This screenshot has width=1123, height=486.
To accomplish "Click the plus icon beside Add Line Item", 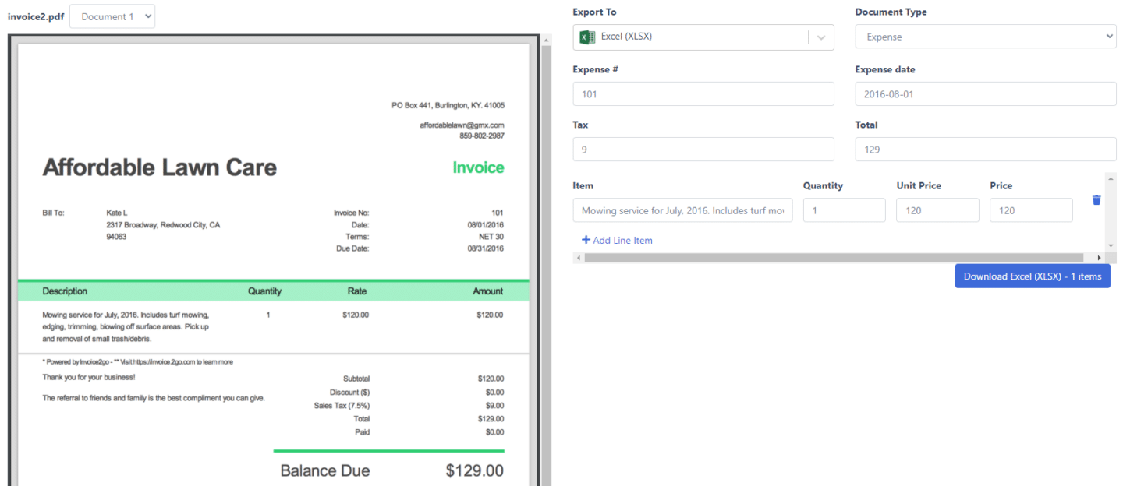I will click(586, 240).
